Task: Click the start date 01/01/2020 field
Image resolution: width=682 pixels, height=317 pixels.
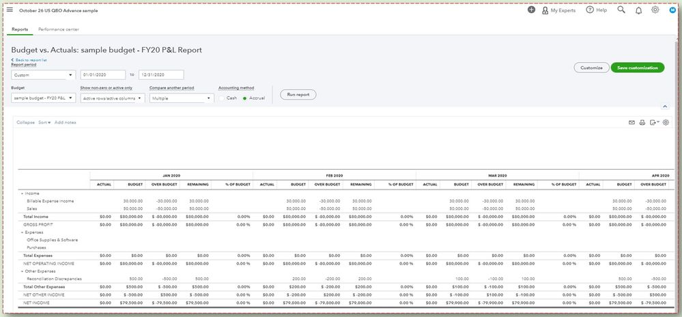Action: [x=102, y=75]
